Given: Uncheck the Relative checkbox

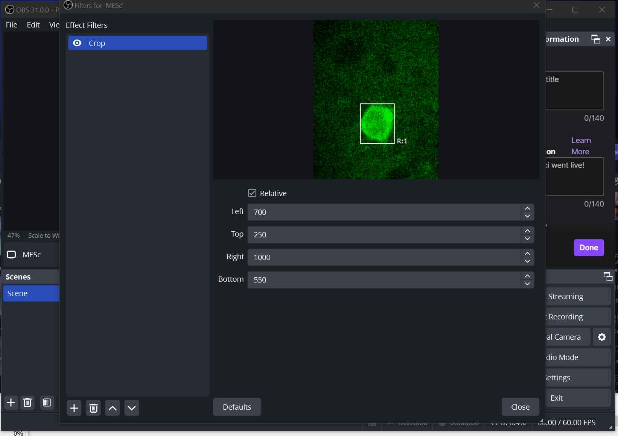Looking at the screenshot, I should coord(253,193).
